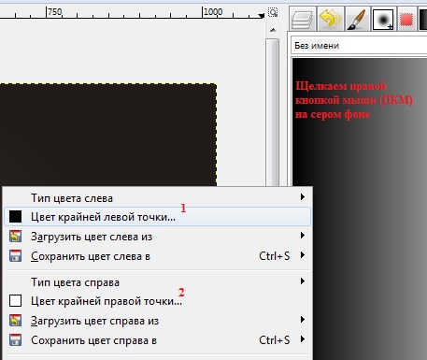Open 'Тип цвета слева' submenu
This screenshot has width=427, height=360.
(x=157, y=197)
